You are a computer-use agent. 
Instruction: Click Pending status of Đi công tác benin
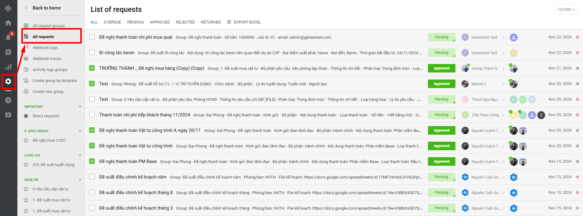point(442,53)
